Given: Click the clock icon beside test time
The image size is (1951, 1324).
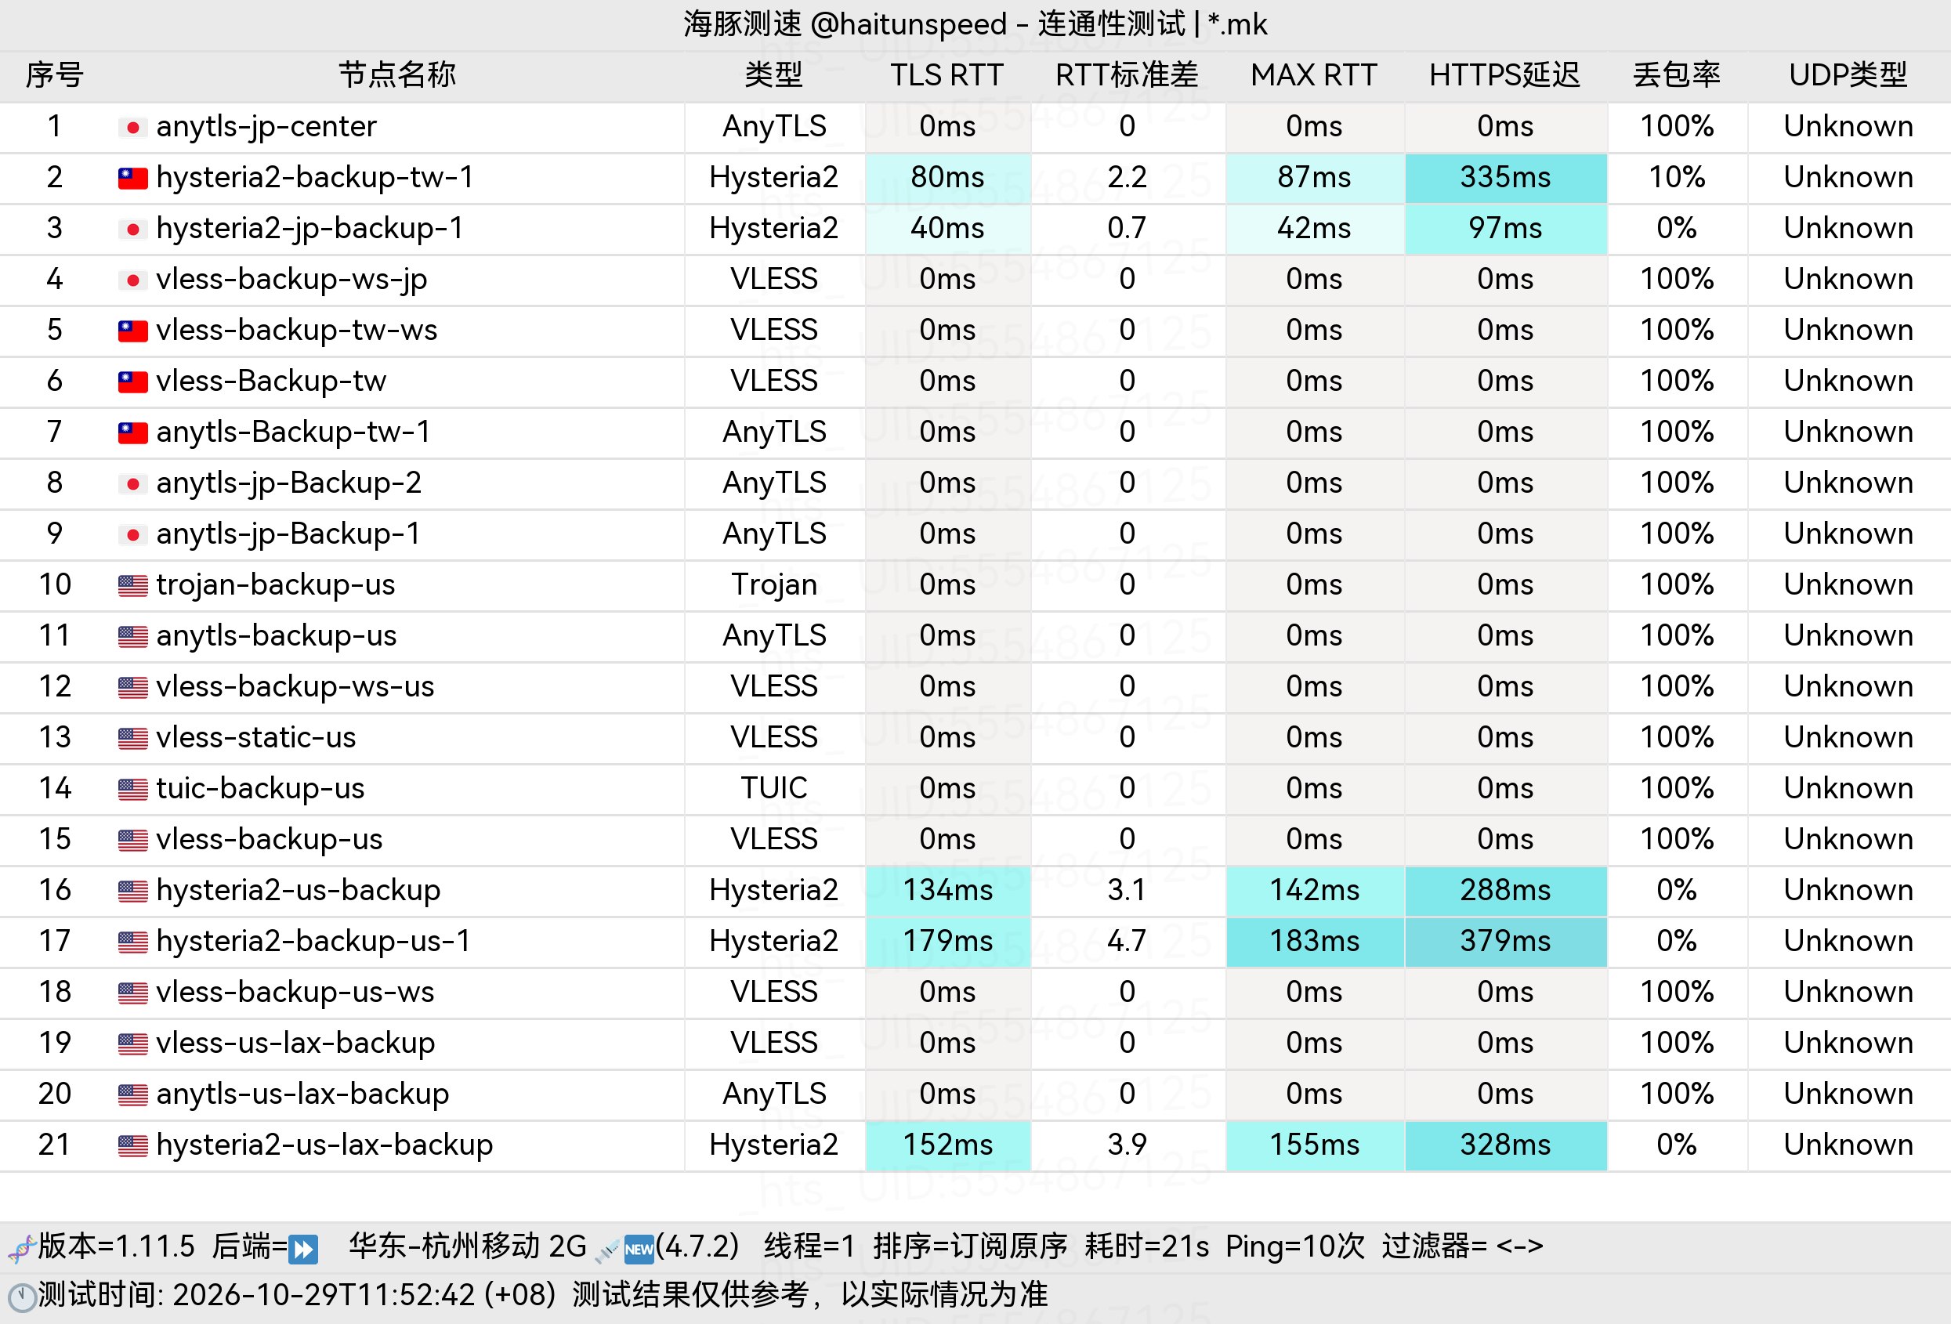Looking at the screenshot, I should pyautogui.click(x=22, y=1297).
